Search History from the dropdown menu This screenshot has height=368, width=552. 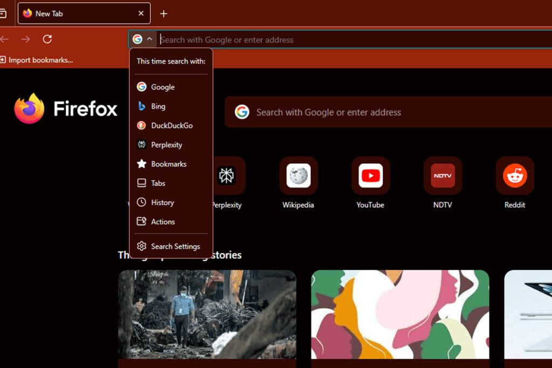coord(171,202)
